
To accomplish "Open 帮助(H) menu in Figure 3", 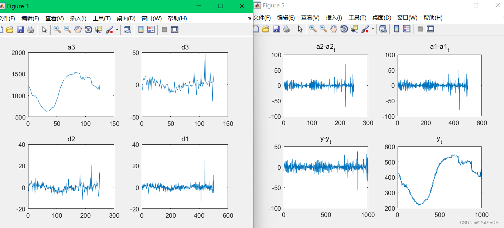I will [177, 18].
